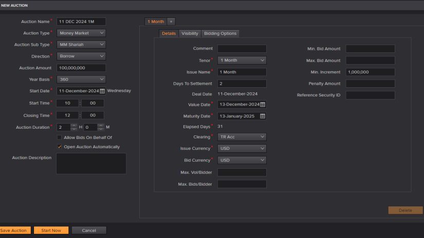The height and width of the screenshot is (238, 424).
Task: Open the Clearing dropdown
Action: click(242, 137)
